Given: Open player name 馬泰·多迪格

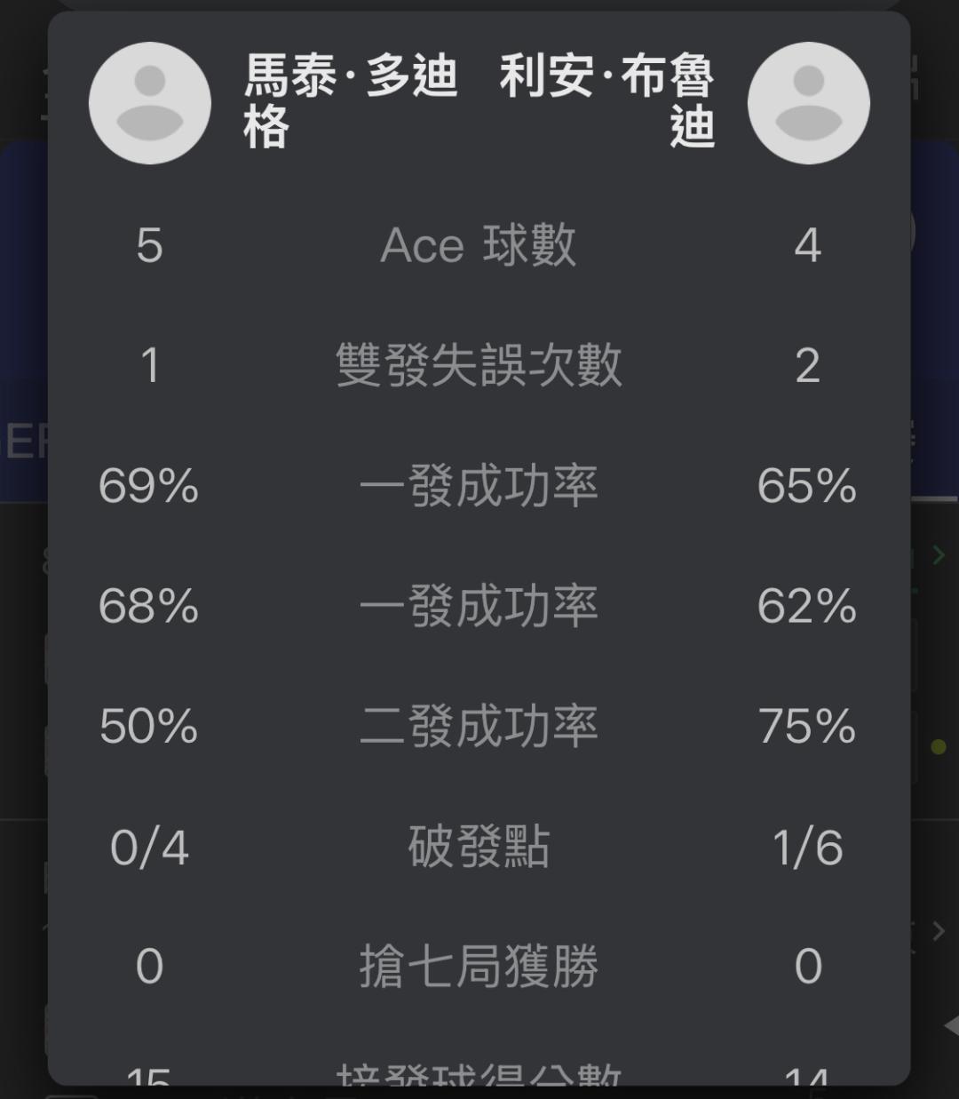Looking at the screenshot, I should tap(351, 100).
